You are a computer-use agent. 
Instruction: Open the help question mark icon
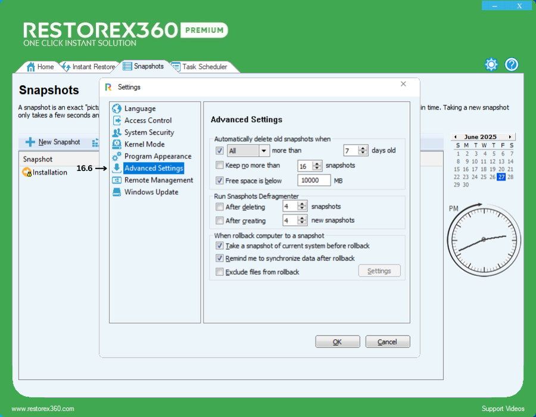click(512, 64)
